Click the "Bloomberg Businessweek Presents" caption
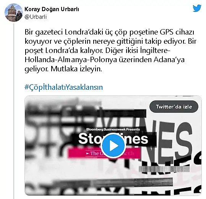The image size is (206, 199). [x=113, y=129]
